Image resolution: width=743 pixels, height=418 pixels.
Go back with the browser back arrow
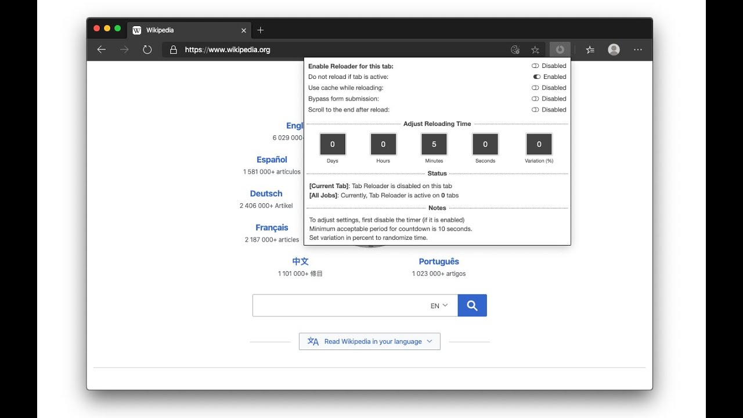pyautogui.click(x=101, y=50)
